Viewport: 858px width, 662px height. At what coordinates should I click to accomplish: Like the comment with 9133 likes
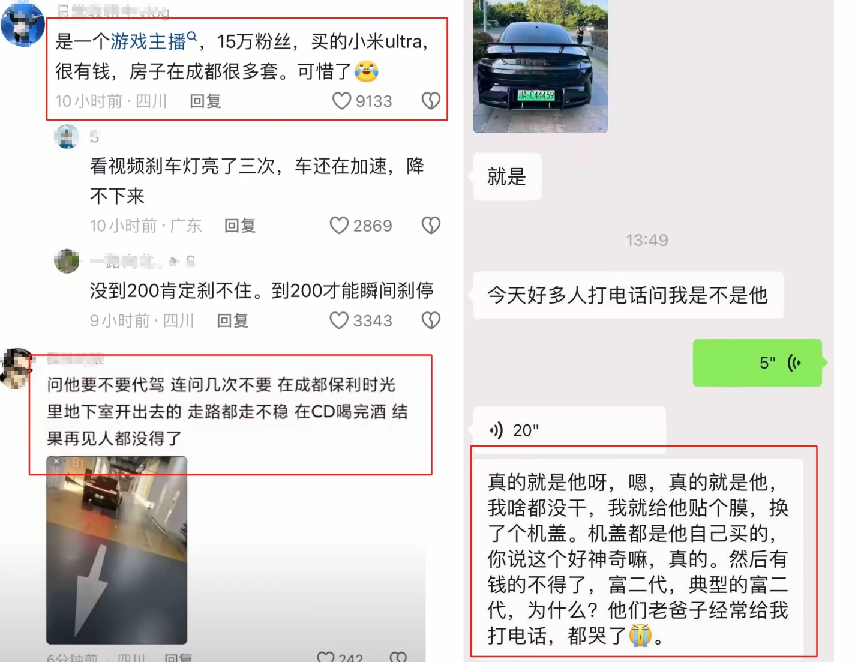(x=341, y=101)
